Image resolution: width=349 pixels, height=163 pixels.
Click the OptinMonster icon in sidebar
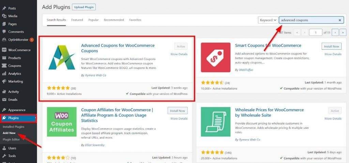(4, 40)
